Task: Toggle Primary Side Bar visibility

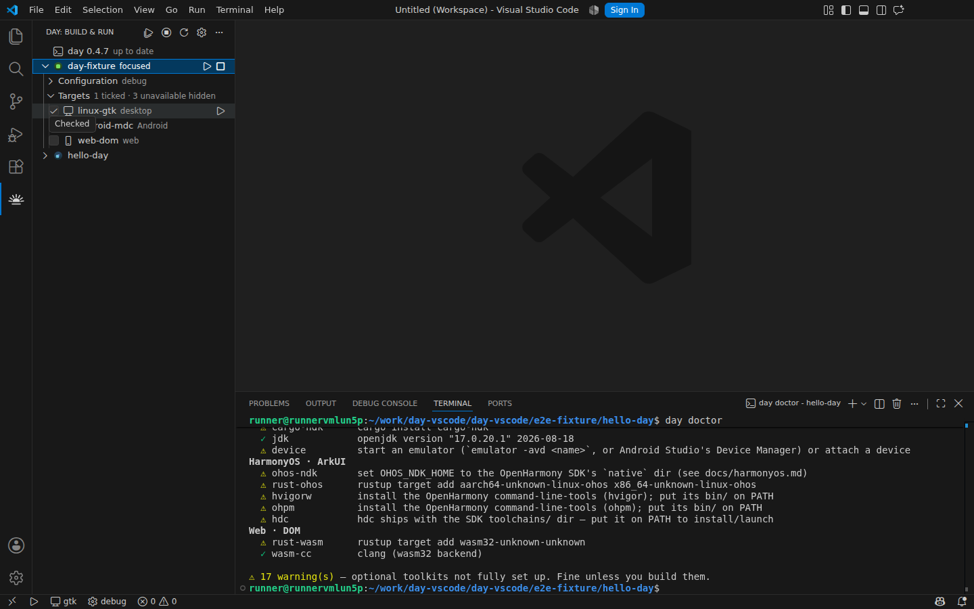Action: pos(846,10)
